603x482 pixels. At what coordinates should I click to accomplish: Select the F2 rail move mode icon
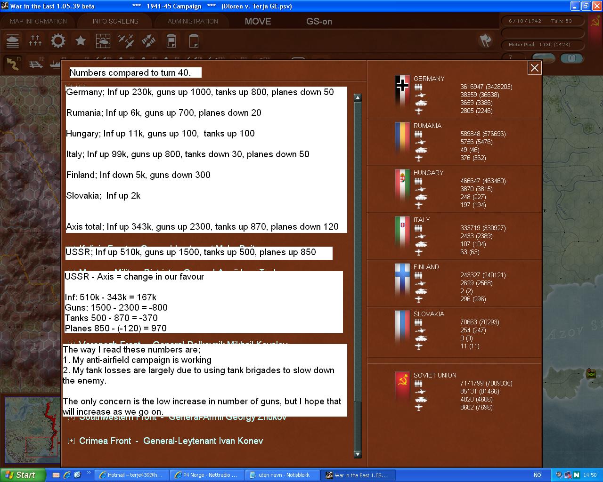36,63
